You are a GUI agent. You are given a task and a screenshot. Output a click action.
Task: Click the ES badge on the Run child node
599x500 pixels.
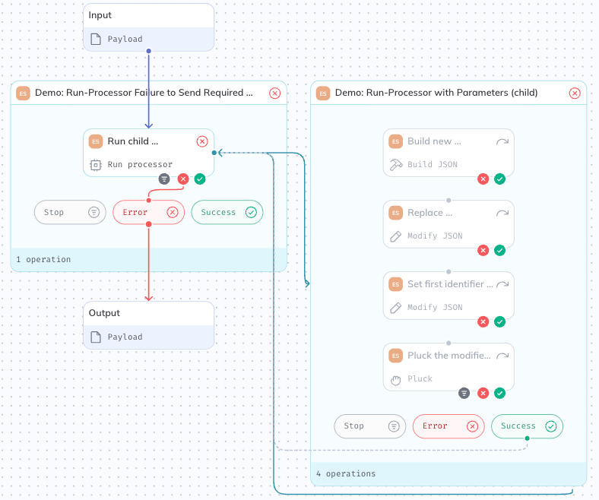click(x=96, y=141)
